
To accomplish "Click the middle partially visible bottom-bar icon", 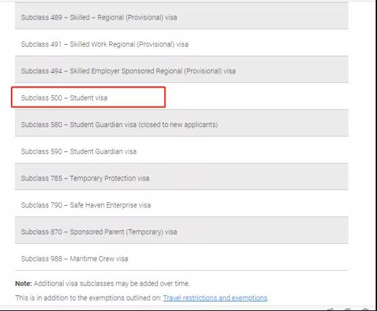I will (348, 309).
